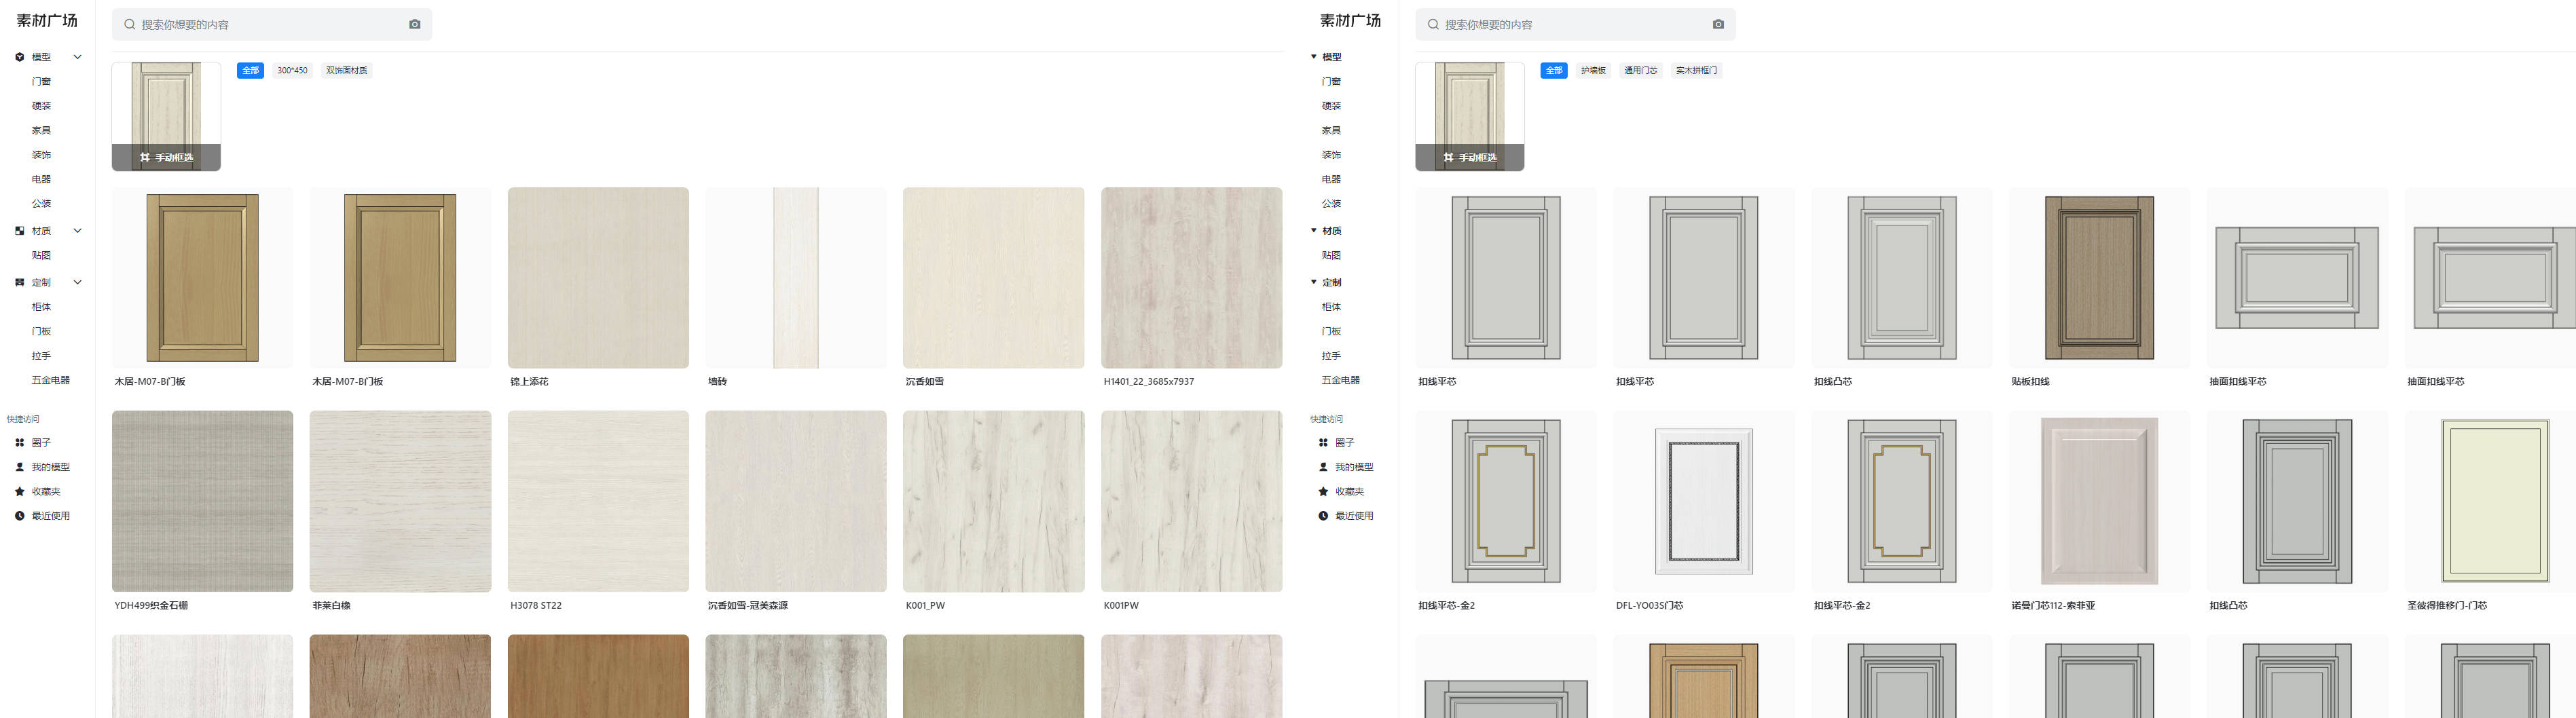This screenshot has width=2576, height=718.
Task: Open the 诺曼门芯112-索菲亚 door thumbnail
Action: [2099, 501]
